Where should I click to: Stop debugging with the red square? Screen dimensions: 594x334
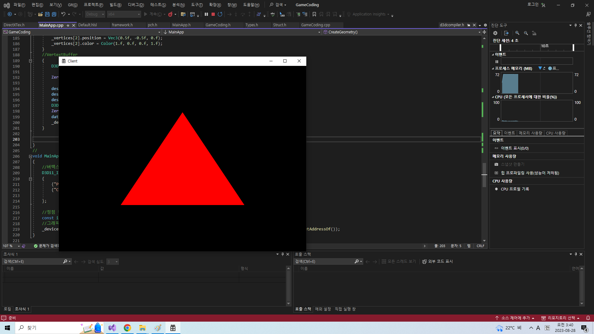click(213, 14)
